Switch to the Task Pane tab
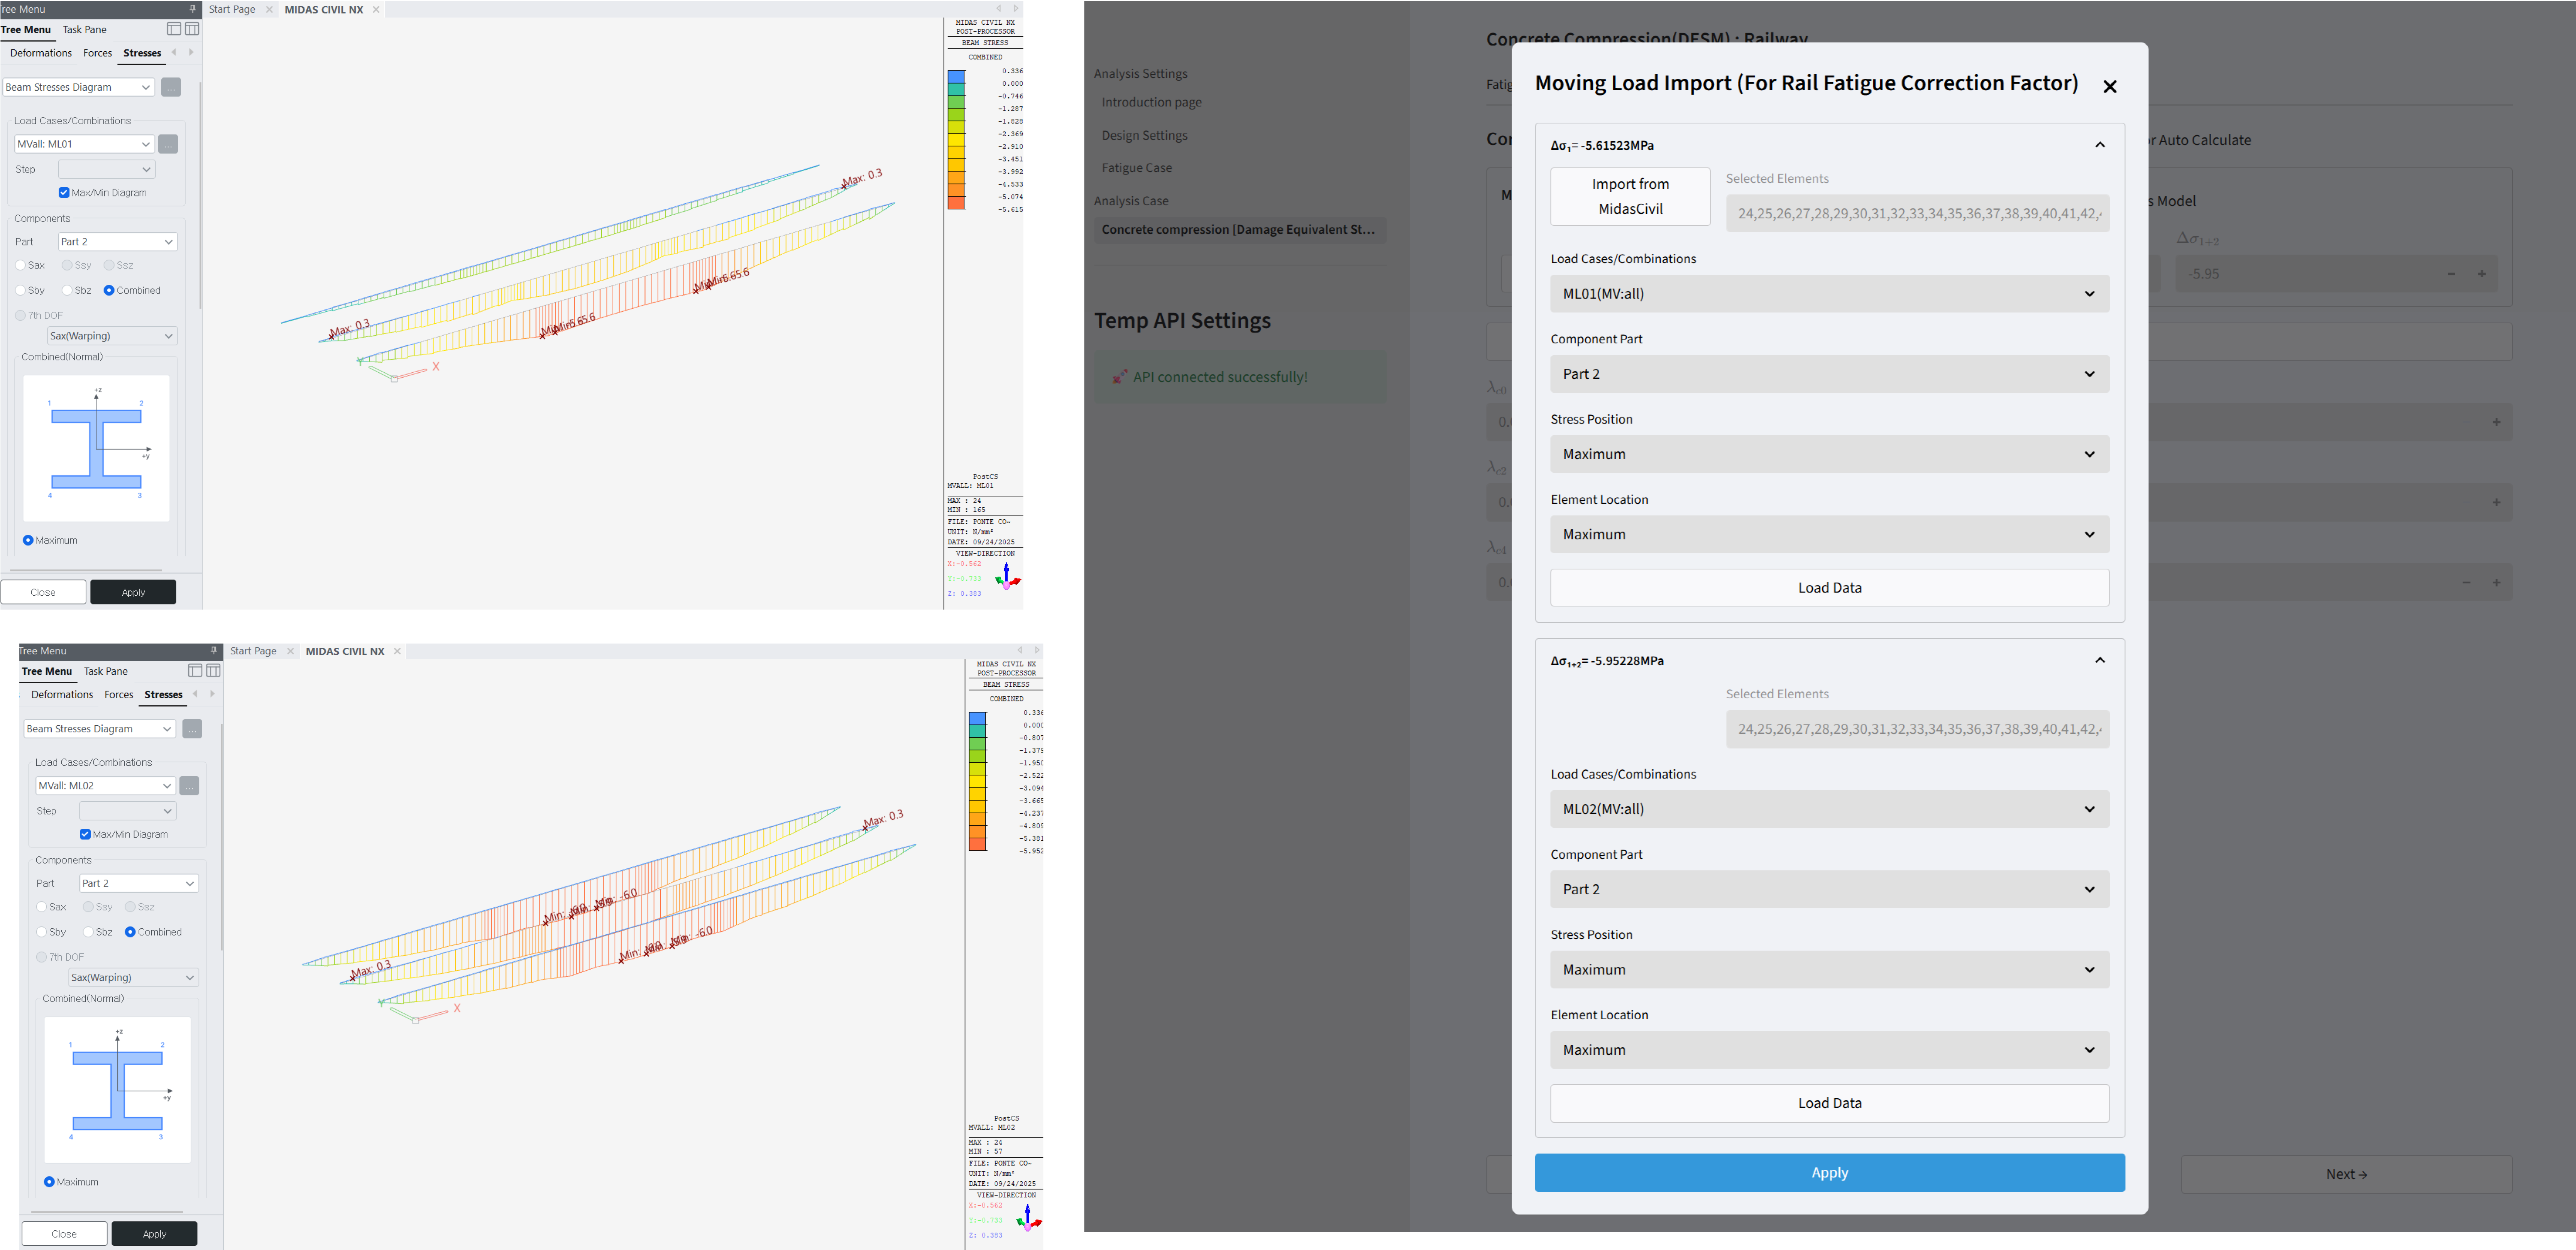The width and height of the screenshot is (2576, 1250). [84, 29]
